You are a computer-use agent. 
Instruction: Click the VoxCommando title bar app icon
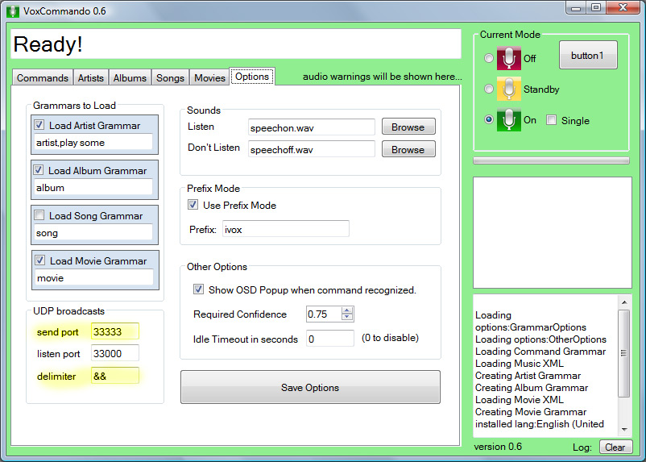tap(13, 11)
